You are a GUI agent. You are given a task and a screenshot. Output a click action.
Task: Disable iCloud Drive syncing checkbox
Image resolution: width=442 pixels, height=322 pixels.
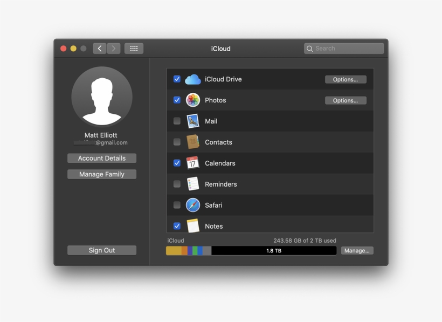click(x=177, y=79)
